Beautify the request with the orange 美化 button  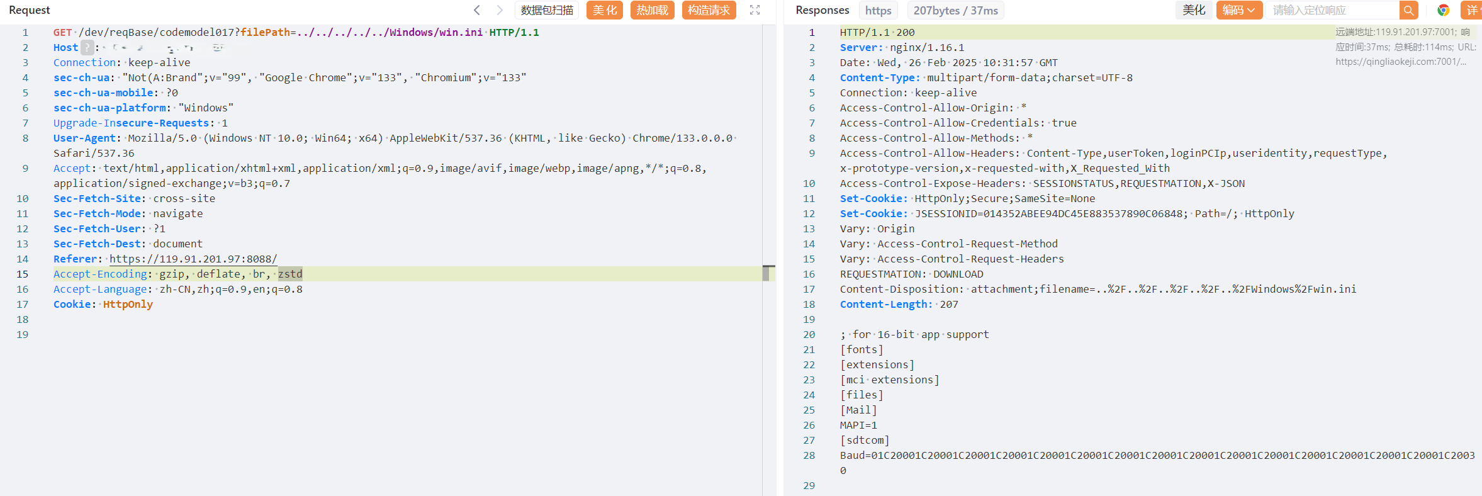tap(605, 10)
